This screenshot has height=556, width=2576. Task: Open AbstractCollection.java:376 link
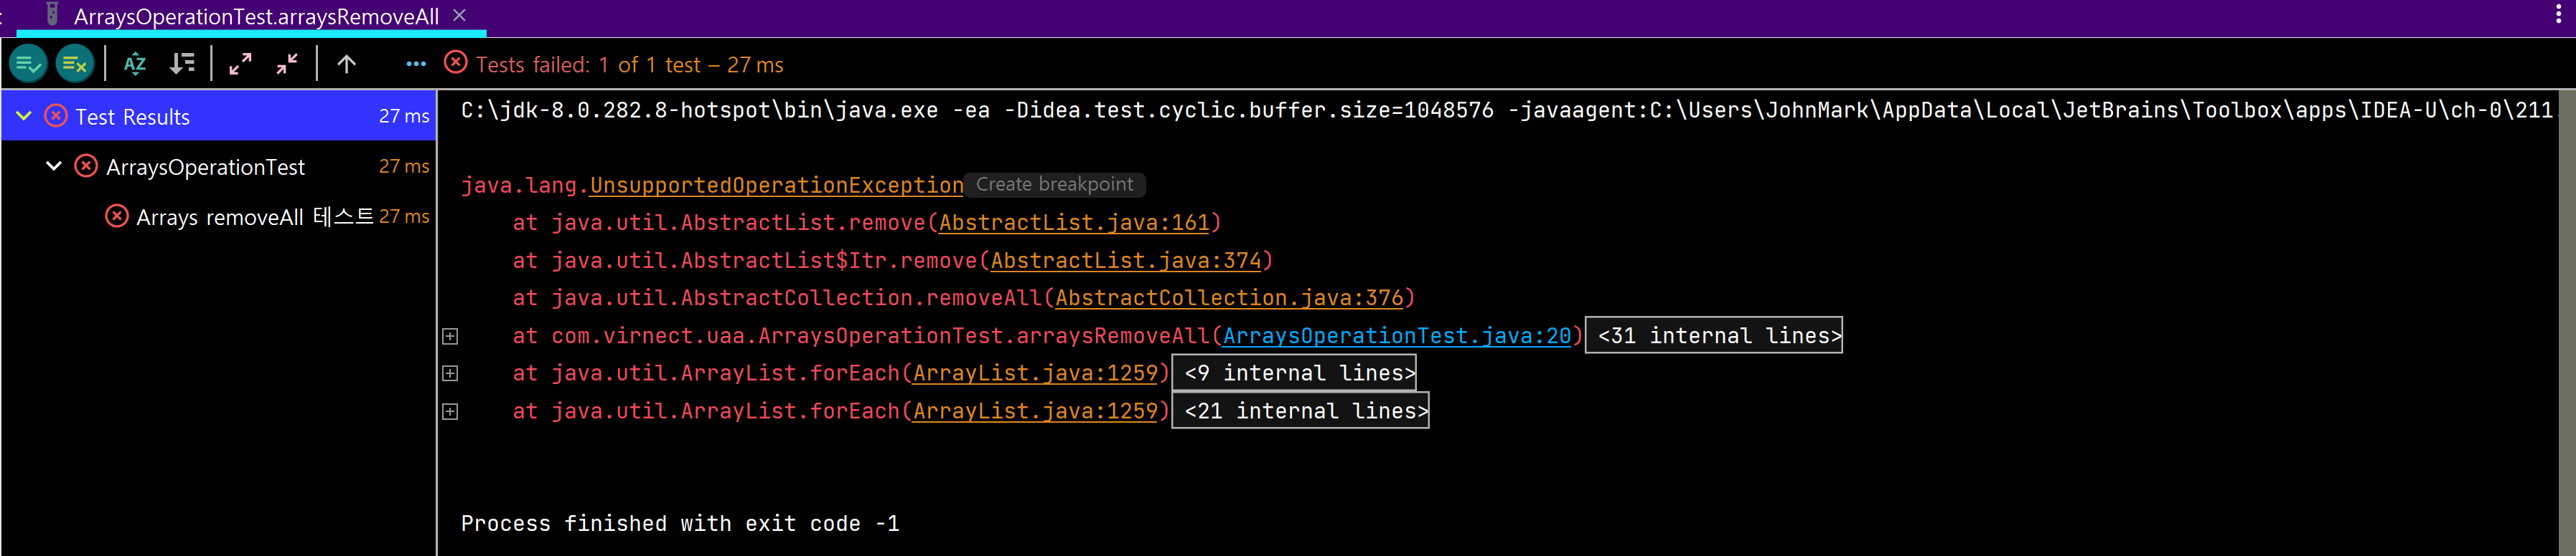[1229, 299]
